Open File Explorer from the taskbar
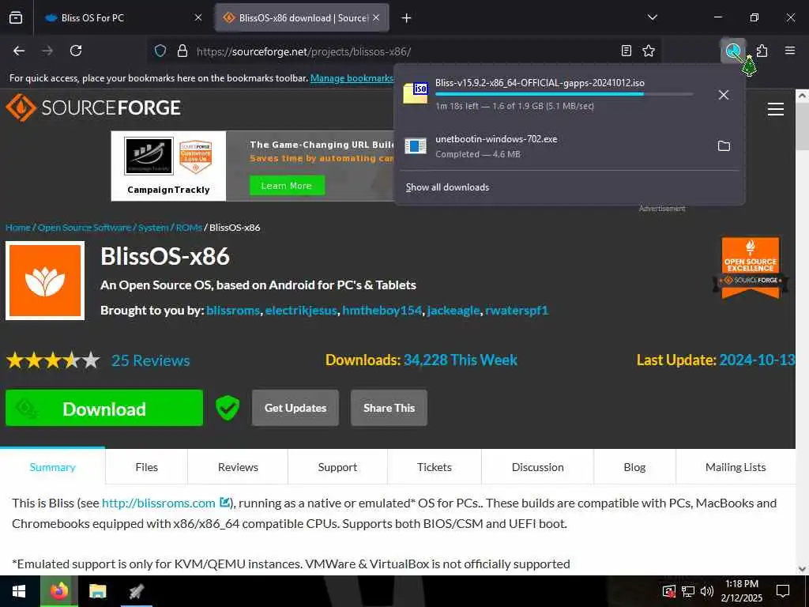Viewport: 809px width, 607px height. pos(97,591)
